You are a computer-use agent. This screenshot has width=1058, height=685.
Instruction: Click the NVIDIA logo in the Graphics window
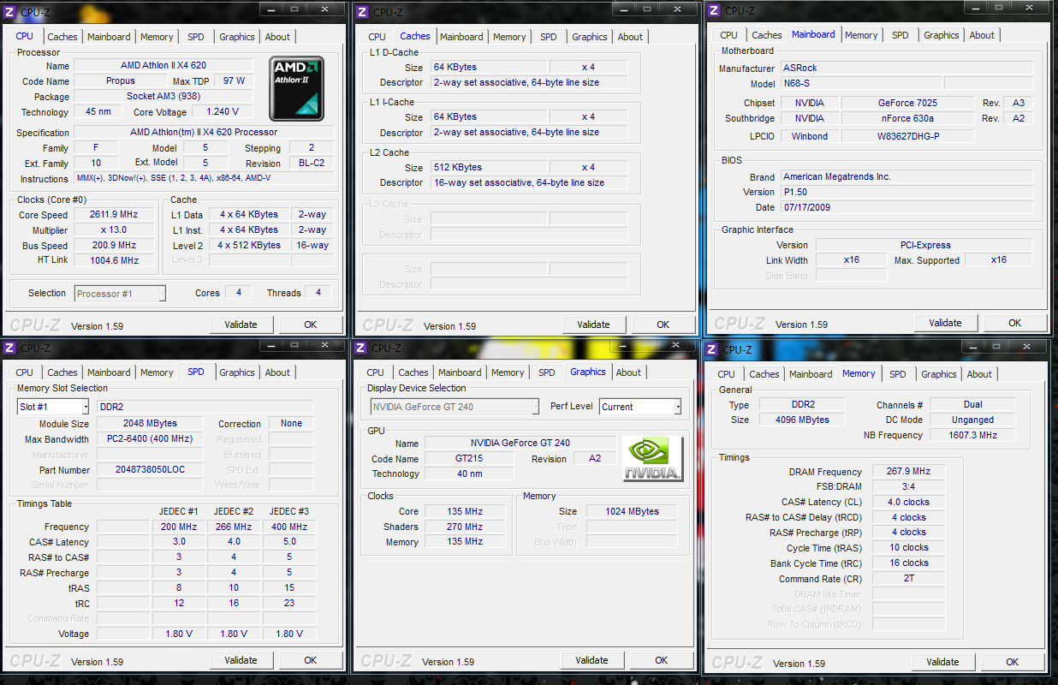652,459
